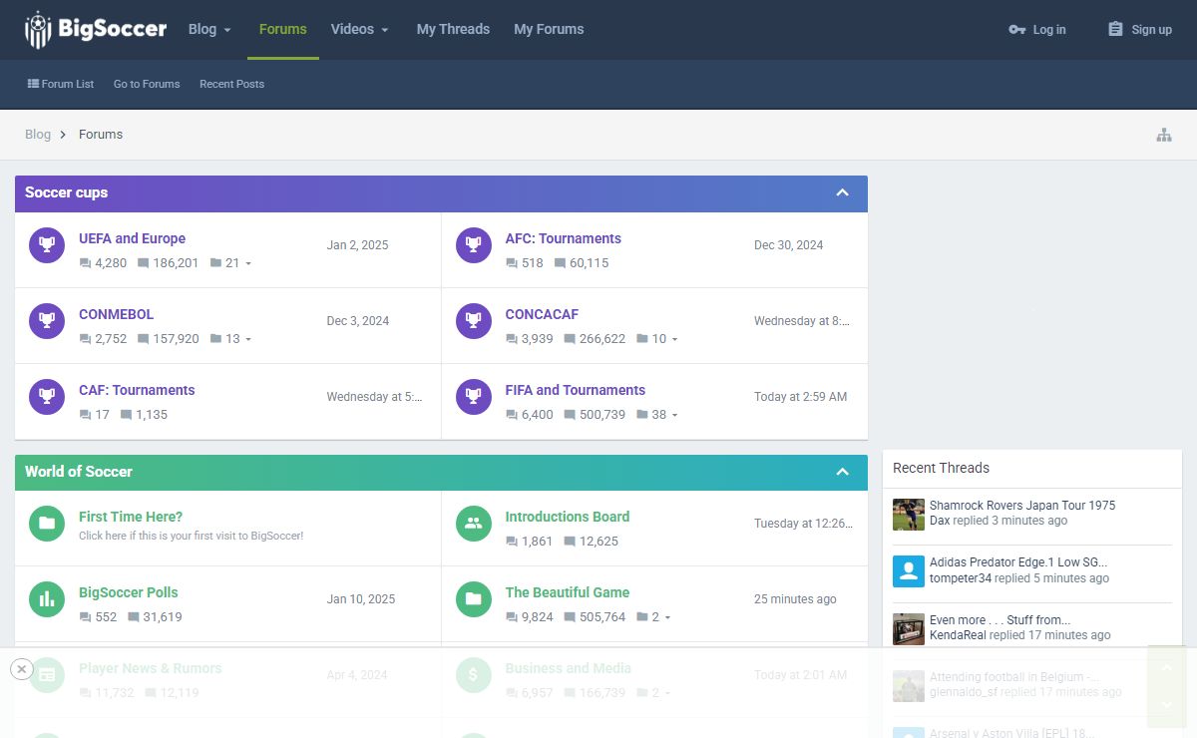Screen dimensions: 1197x738
Task: Go to My Threads
Action: pos(453,29)
